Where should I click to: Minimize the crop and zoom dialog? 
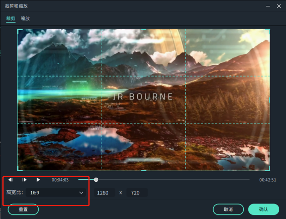[268, 6]
